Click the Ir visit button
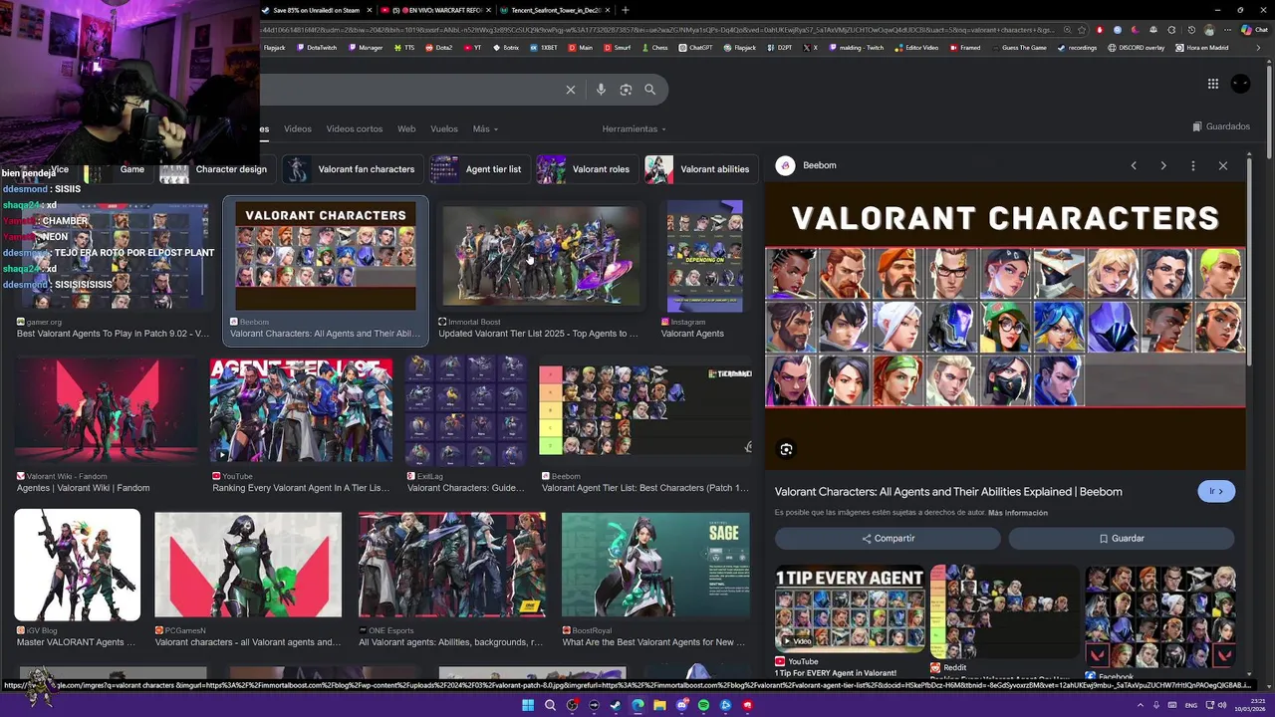The image size is (1275, 717). pyautogui.click(x=1216, y=491)
